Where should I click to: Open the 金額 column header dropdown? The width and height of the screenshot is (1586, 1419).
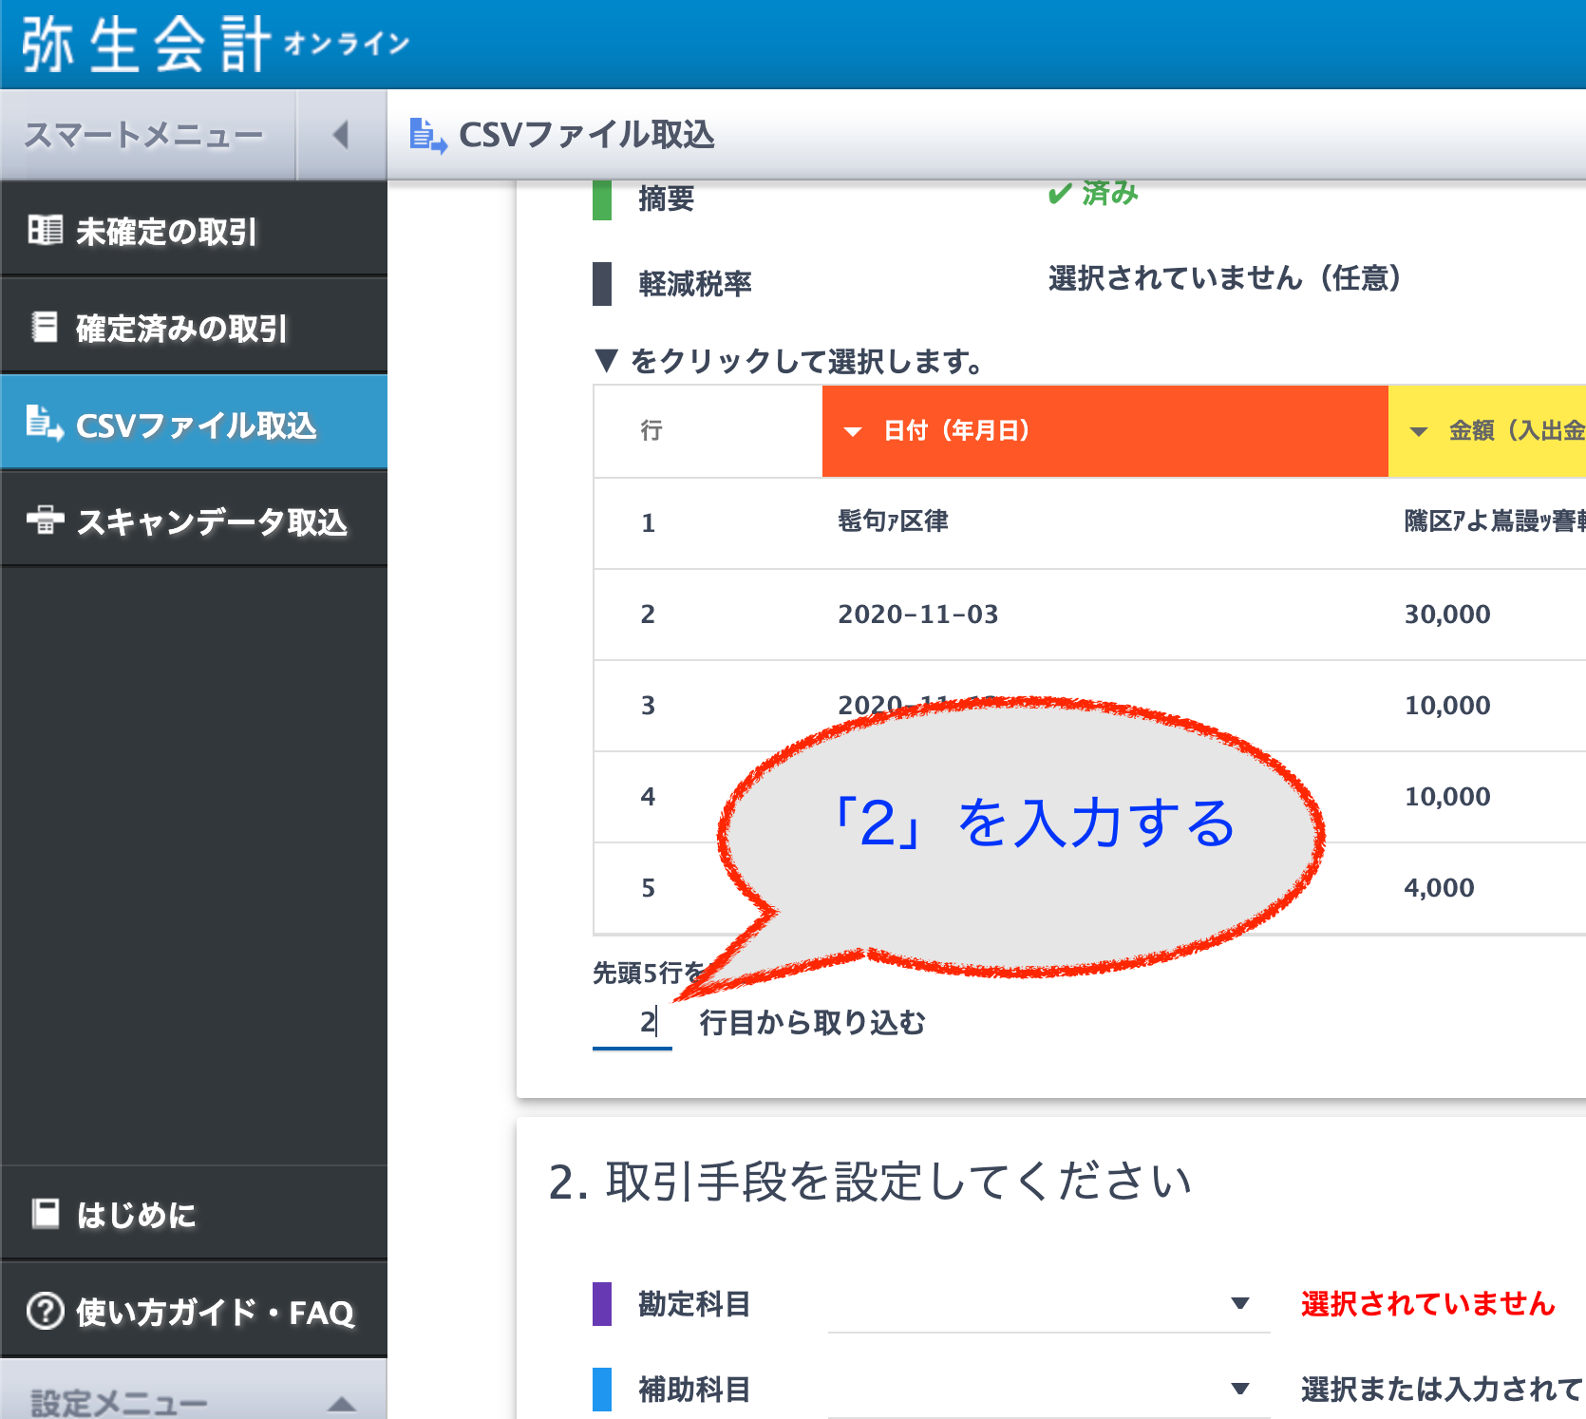pyautogui.click(x=1419, y=431)
